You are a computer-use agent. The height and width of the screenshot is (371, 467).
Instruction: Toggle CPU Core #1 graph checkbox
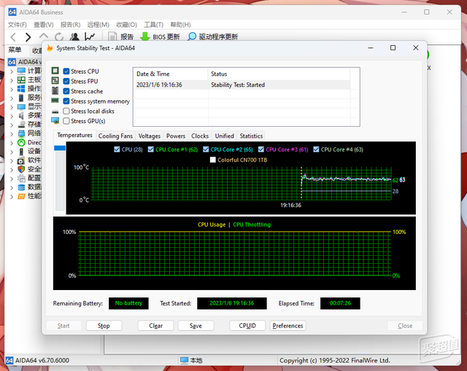pyautogui.click(x=151, y=149)
